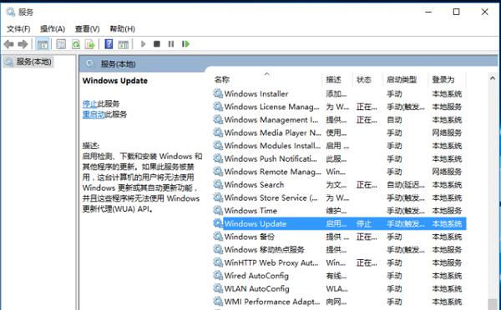Open the Properties toolbar icon

click(x=61, y=44)
